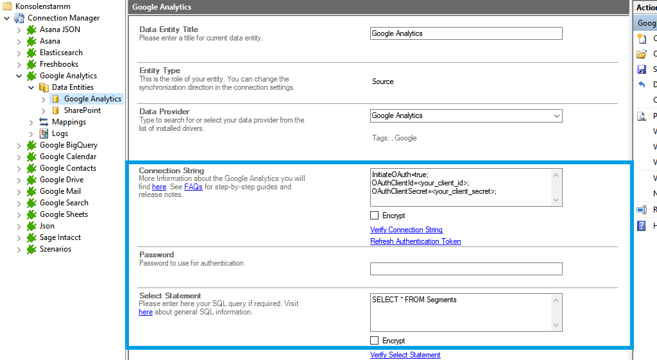Click the open folder icon in Actions pane
Image resolution: width=657 pixels, height=360 pixels.
click(641, 54)
